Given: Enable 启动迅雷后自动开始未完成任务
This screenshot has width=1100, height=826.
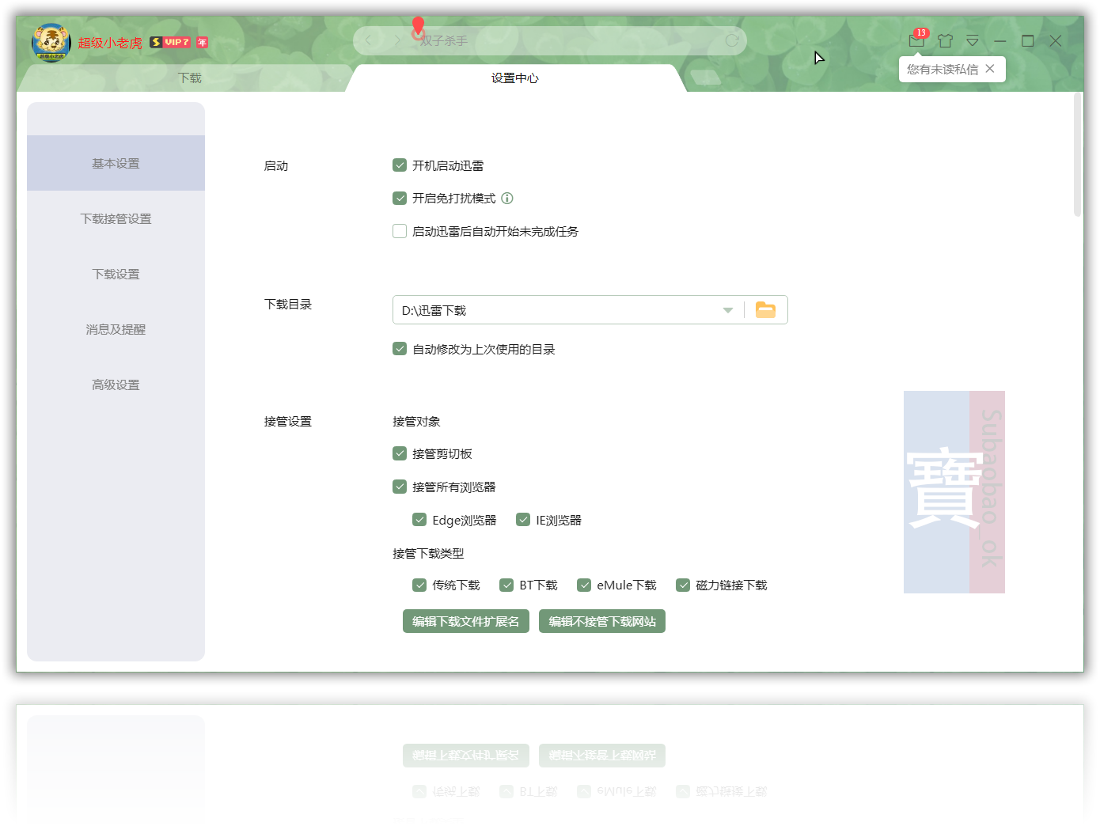Looking at the screenshot, I should (400, 231).
